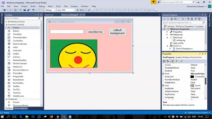Open the Build menu
This screenshot has height=119, width=212.
pos(33,6)
